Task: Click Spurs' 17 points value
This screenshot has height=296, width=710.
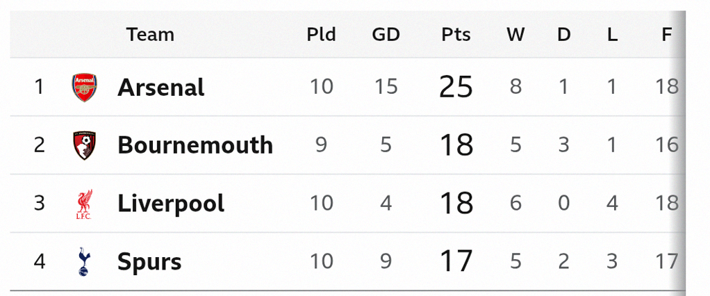Action: click(x=456, y=262)
